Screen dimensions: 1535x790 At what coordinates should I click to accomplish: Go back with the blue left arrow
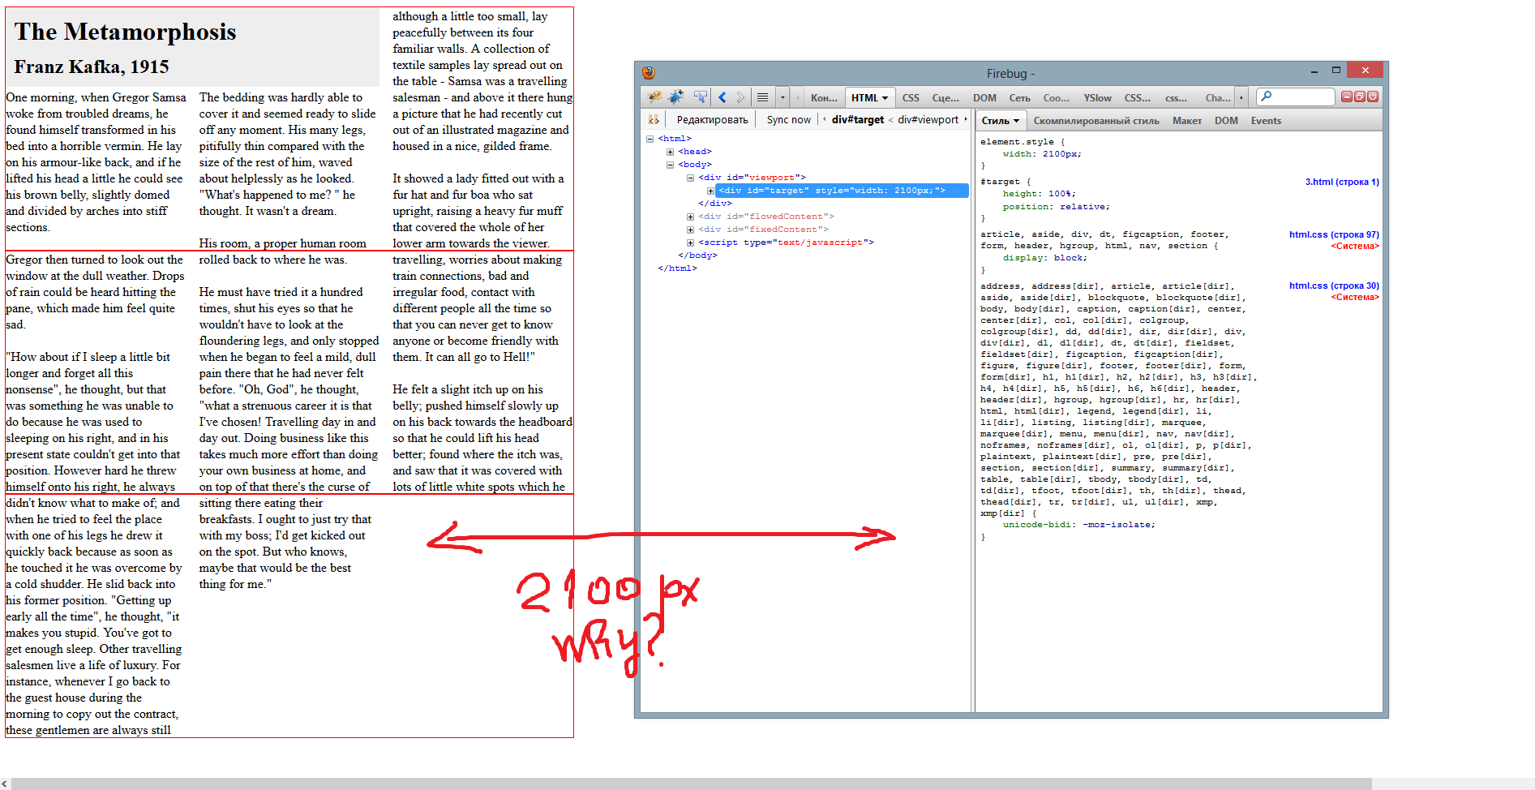[x=722, y=97]
